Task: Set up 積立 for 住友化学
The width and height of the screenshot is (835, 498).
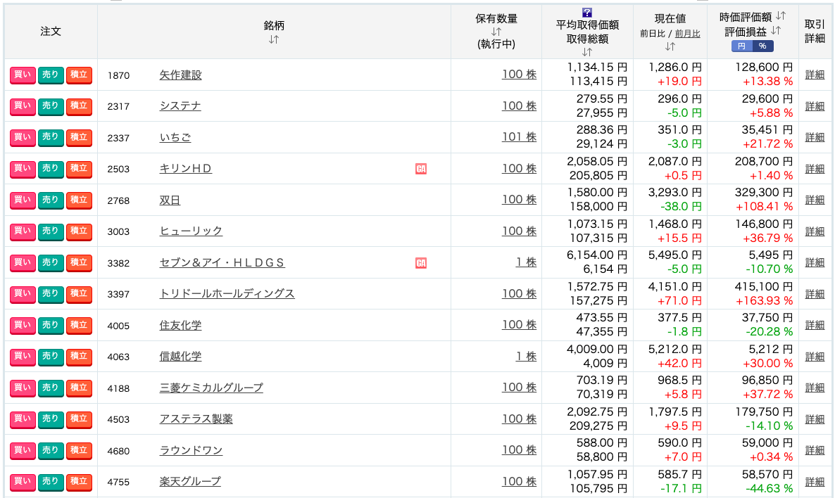Action: pyautogui.click(x=79, y=325)
